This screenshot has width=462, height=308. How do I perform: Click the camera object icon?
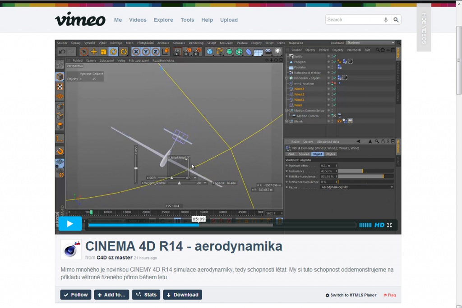tap(268, 51)
